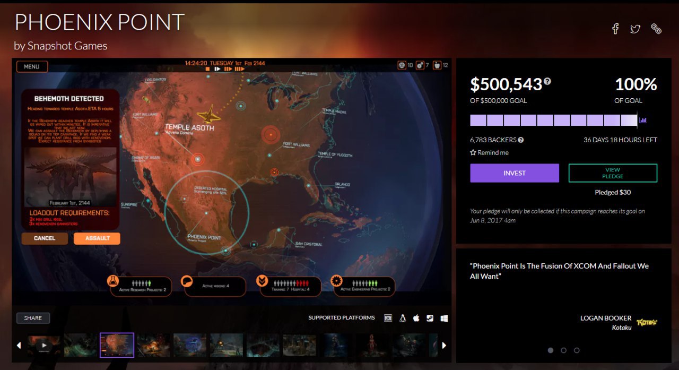Click "OF $500,000 GOAL" text
This screenshot has width=679, height=370.
(x=499, y=100)
